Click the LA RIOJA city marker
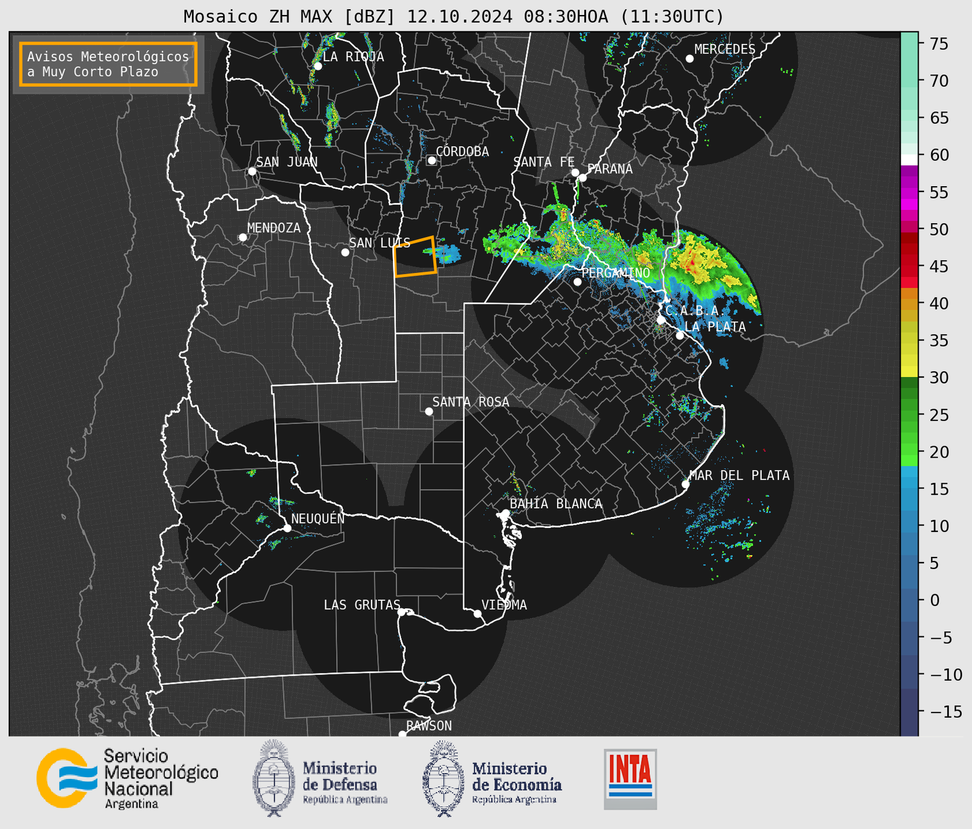This screenshot has width=972, height=829. pyautogui.click(x=317, y=66)
